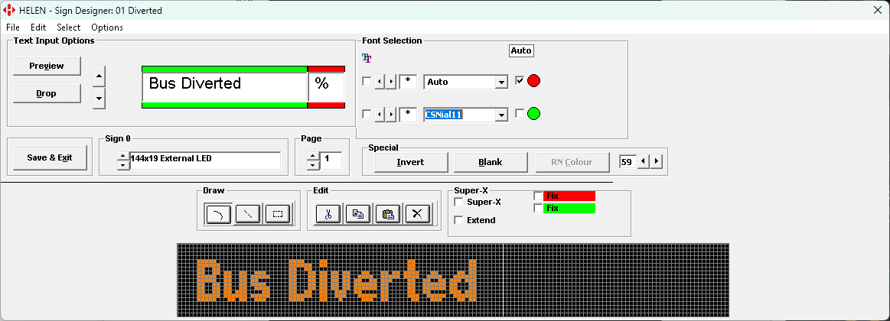Choose the dashed rectangle selection tool

(x=278, y=215)
